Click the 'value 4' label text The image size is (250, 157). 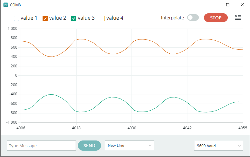pyautogui.click(x=115, y=18)
